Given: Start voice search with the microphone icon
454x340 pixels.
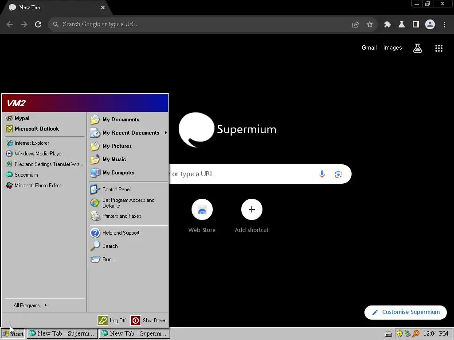Looking at the screenshot, I should (322, 174).
